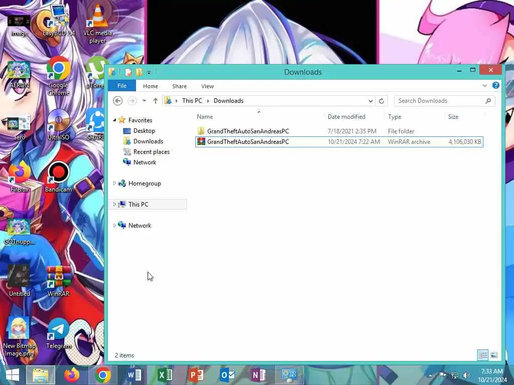Select Bandicam desktop shortcut
Screen dimensions: 514x385
(x=58, y=177)
